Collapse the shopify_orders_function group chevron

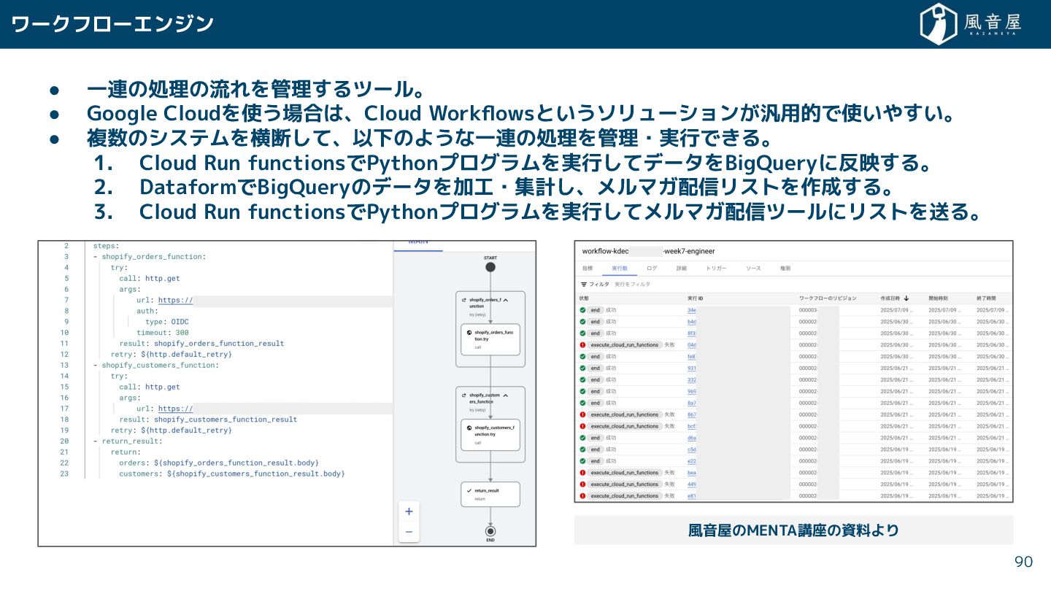coord(505,300)
